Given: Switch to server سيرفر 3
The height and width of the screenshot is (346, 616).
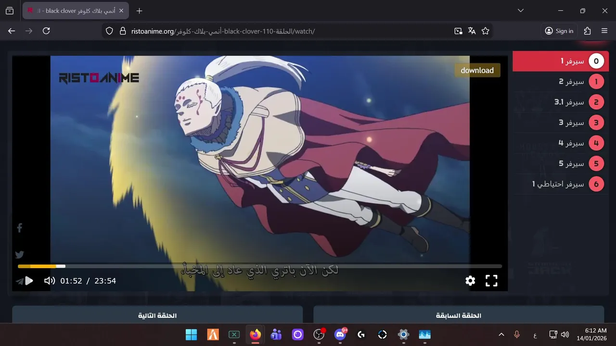Looking at the screenshot, I should click(x=561, y=123).
